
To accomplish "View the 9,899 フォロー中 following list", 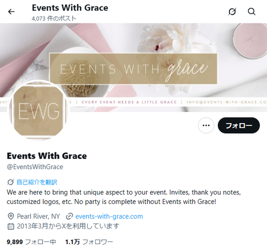I will click(x=32, y=241).
